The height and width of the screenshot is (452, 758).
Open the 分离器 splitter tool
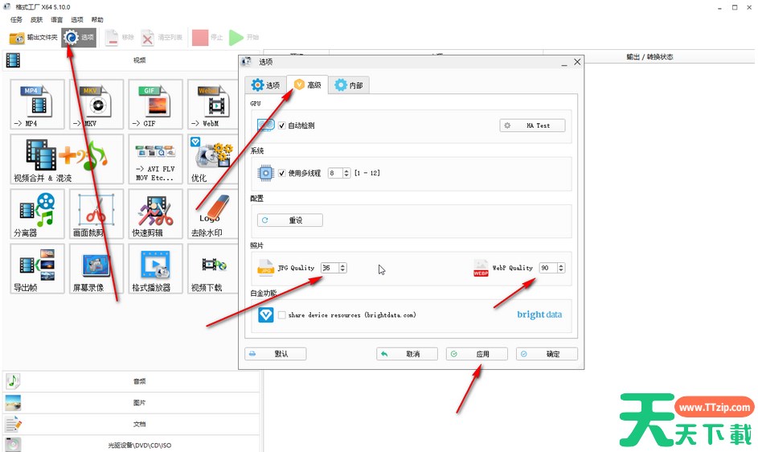(37, 214)
